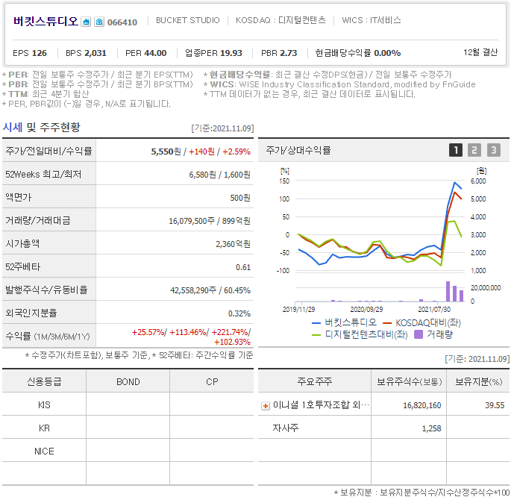Click the WICS : IT서비스 classification text

click(371, 20)
